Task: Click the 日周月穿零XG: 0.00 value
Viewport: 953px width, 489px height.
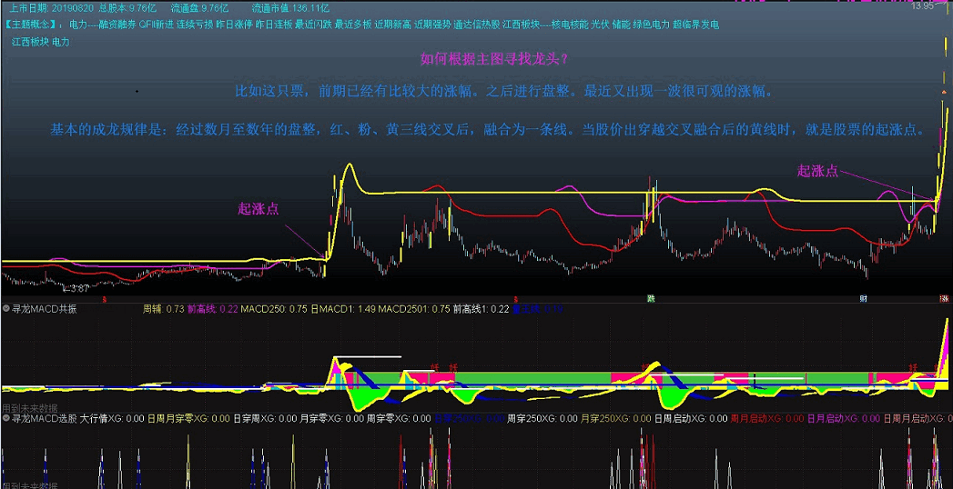Action: point(189,419)
